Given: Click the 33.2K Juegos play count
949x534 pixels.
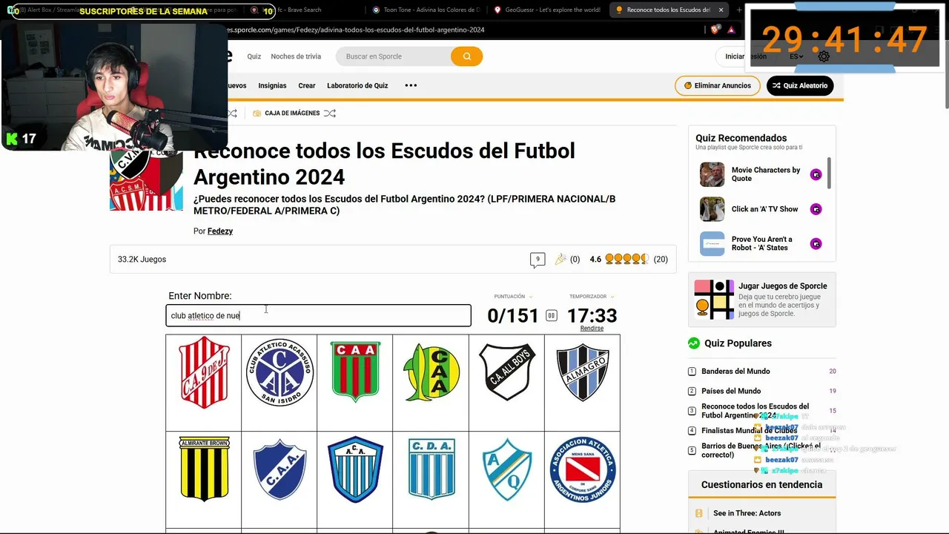Looking at the screenshot, I should (x=142, y=260).
